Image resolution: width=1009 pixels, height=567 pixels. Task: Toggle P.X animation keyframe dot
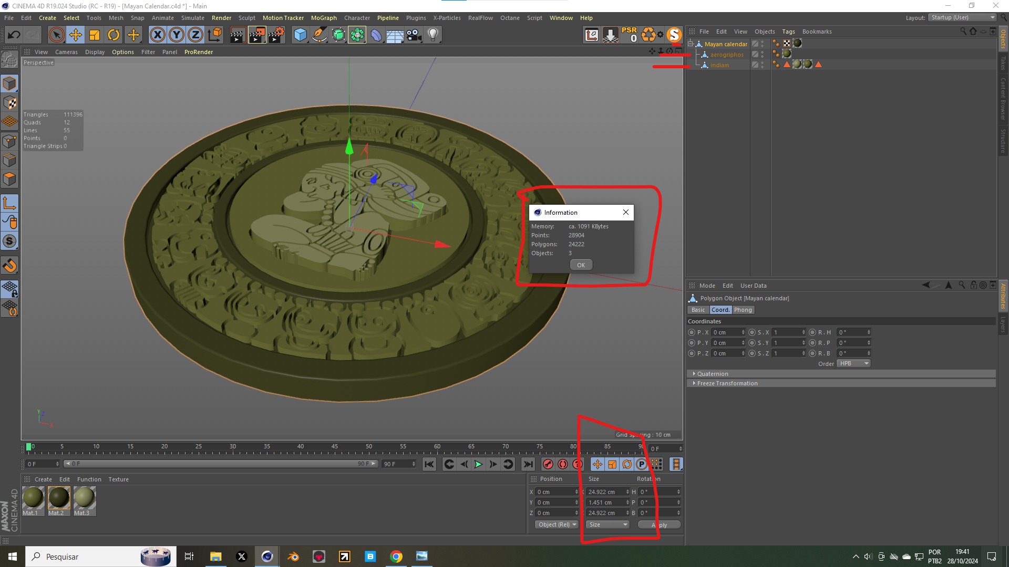(692, 332)
